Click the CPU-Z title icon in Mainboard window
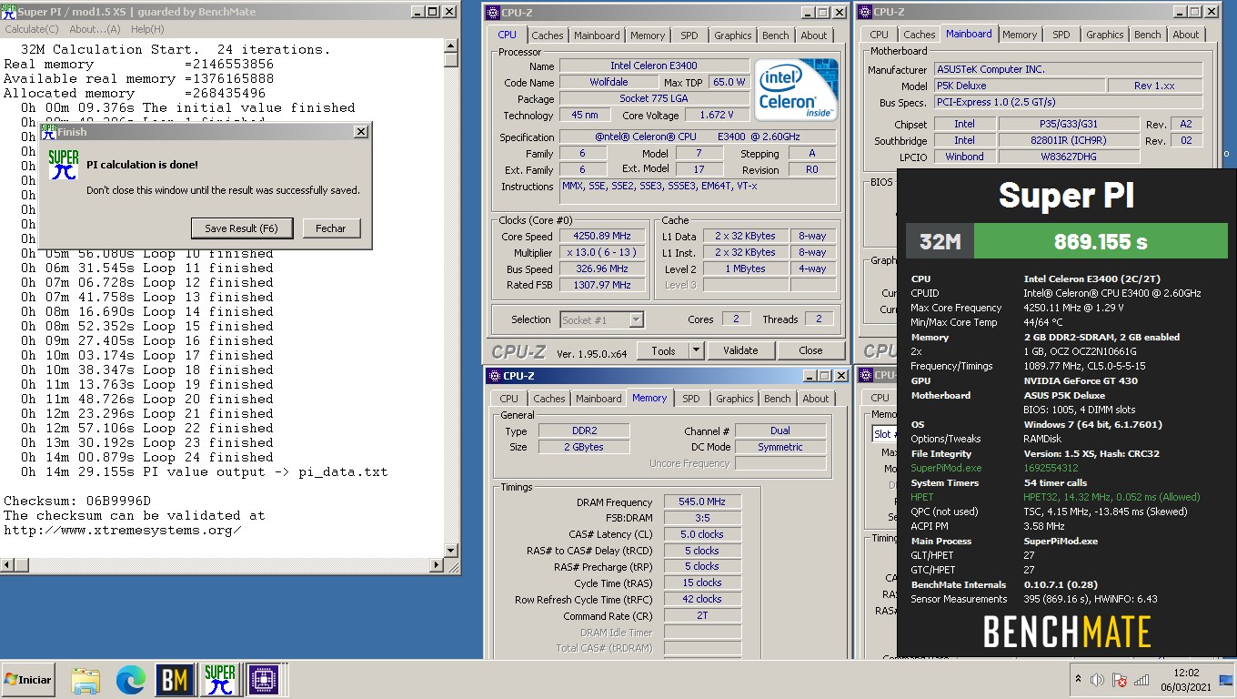The width and height of the screenshot is (1237, 699). 865,12
